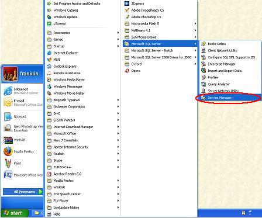Image resolution: width=262 pixels, height=218 pixels.
Task: Click the franklin user picture thumbnail
Action: tap(11, 74)
